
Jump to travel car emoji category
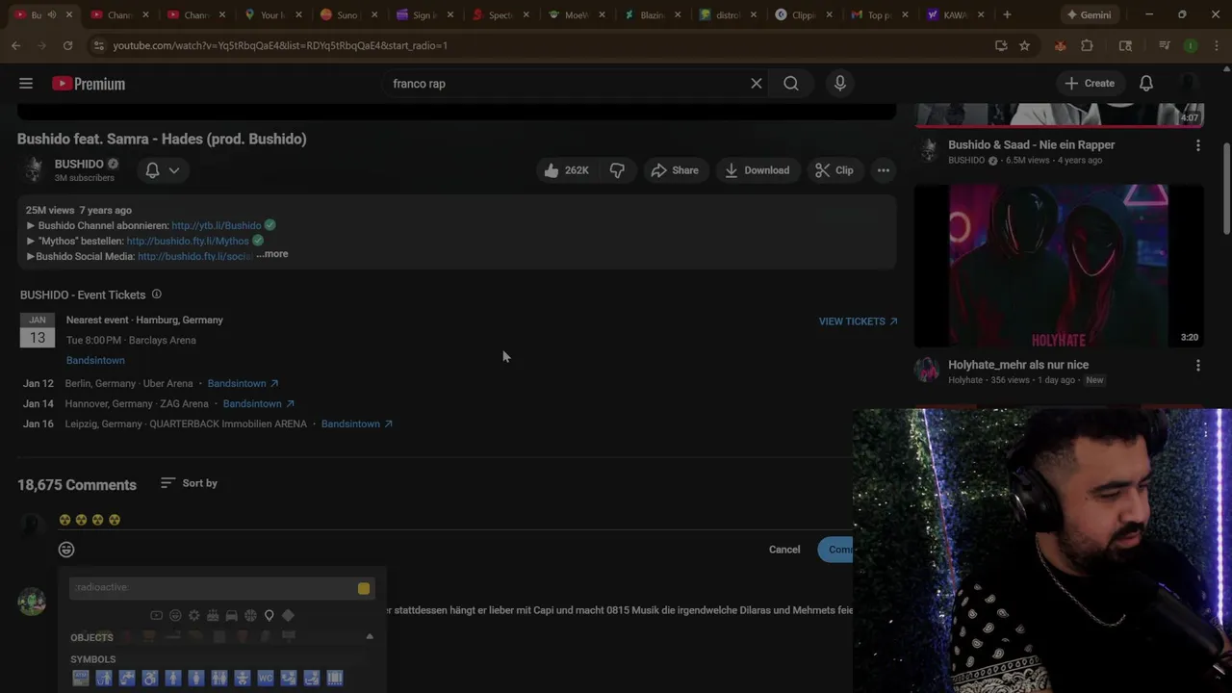(232, 615)
